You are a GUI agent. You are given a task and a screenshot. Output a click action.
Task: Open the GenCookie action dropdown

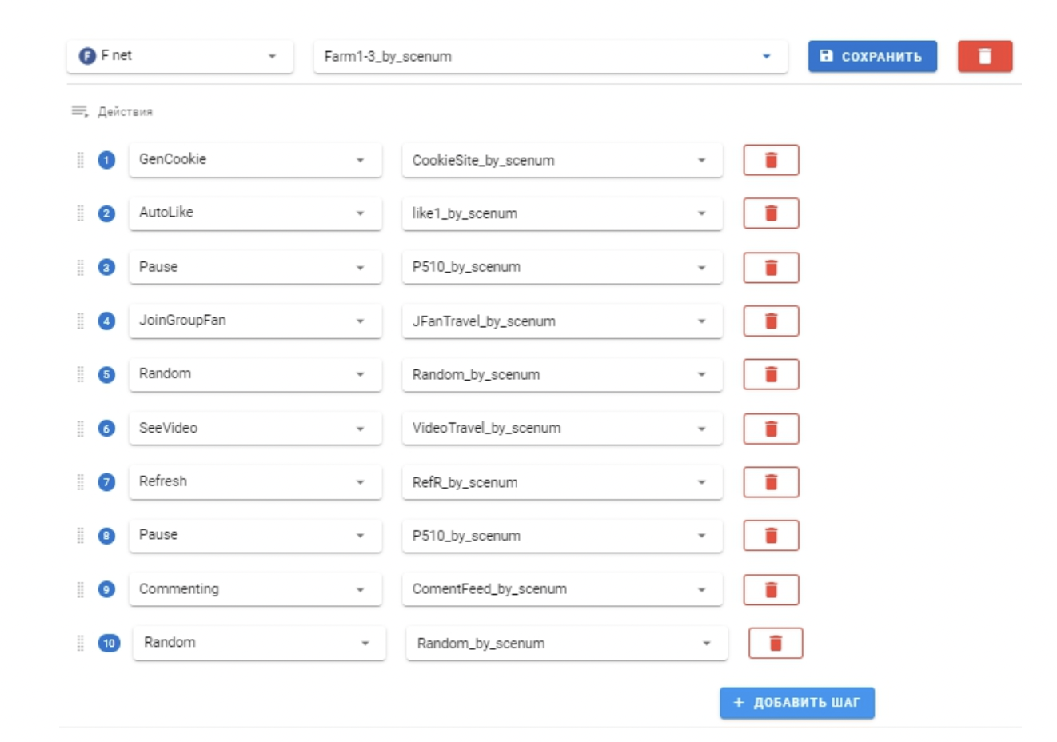(255, 160)
